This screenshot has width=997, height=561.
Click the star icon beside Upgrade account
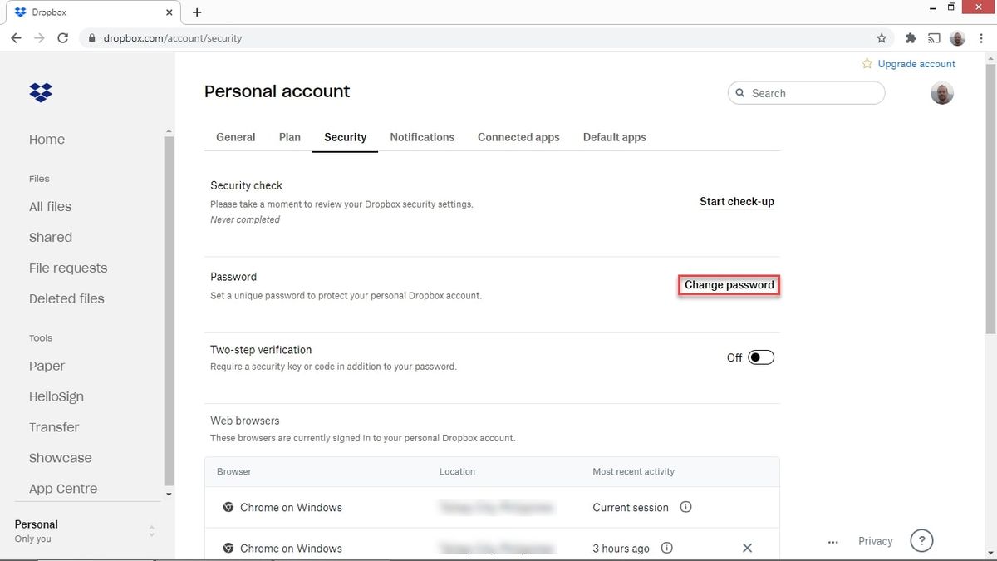(865, 63)
